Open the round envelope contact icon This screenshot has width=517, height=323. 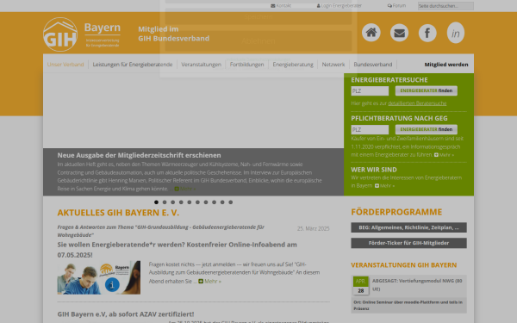[399, 33]
